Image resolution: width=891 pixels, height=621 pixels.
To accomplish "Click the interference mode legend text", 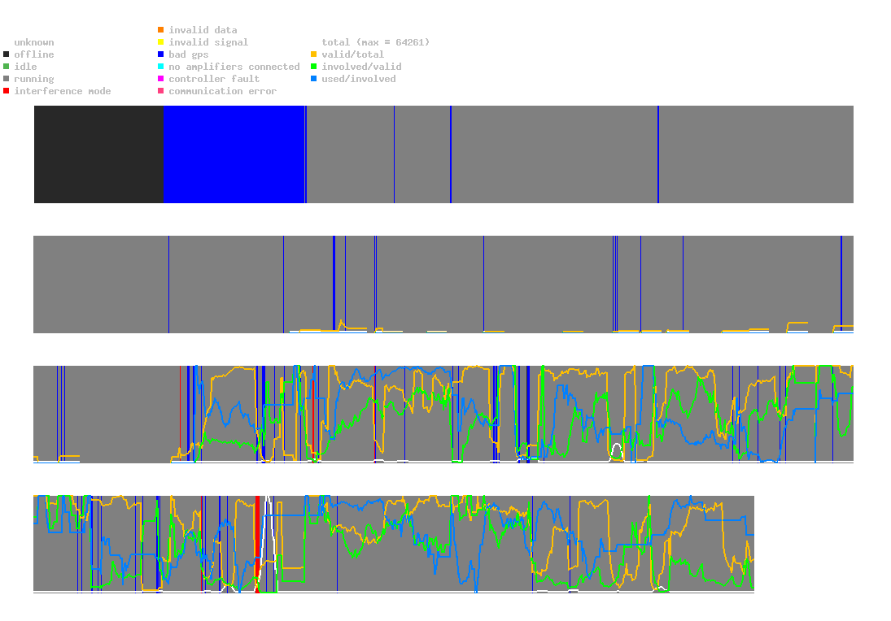I will coord(63,91).
